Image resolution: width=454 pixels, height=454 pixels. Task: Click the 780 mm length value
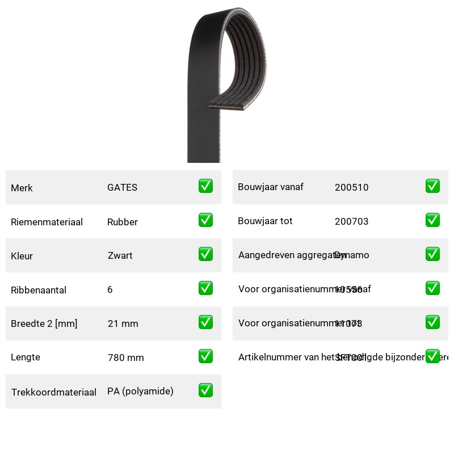click(x=125, y=358)
